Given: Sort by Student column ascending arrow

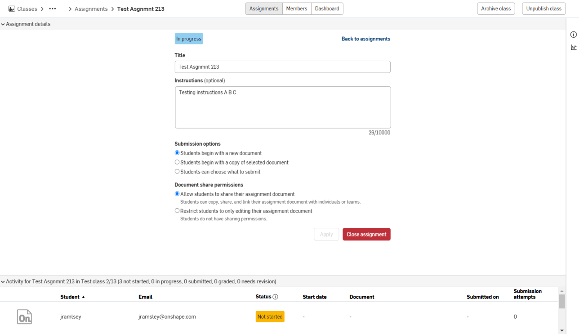Looking at the screenshot, I should [83, 297].
